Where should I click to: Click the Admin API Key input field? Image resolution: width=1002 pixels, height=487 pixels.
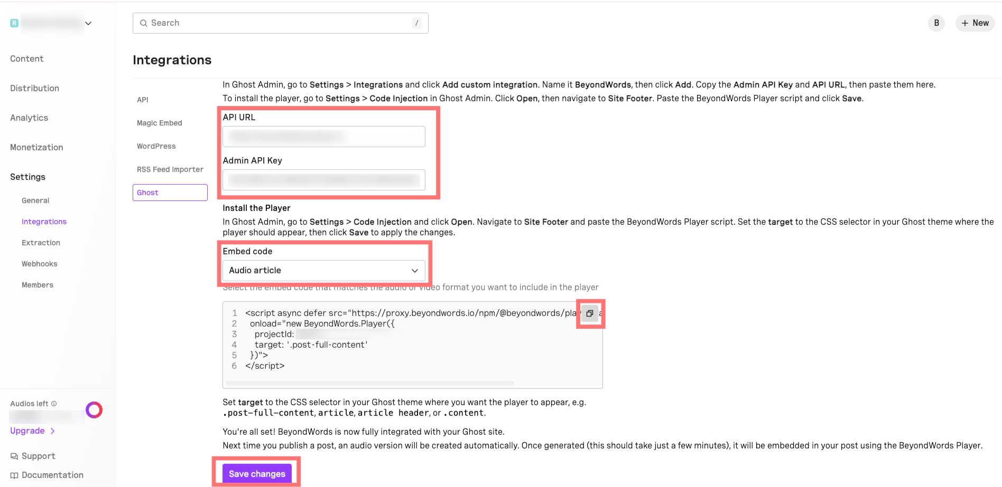coord(324,180)
